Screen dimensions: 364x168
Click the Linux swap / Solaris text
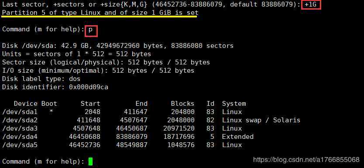[261, 120]
